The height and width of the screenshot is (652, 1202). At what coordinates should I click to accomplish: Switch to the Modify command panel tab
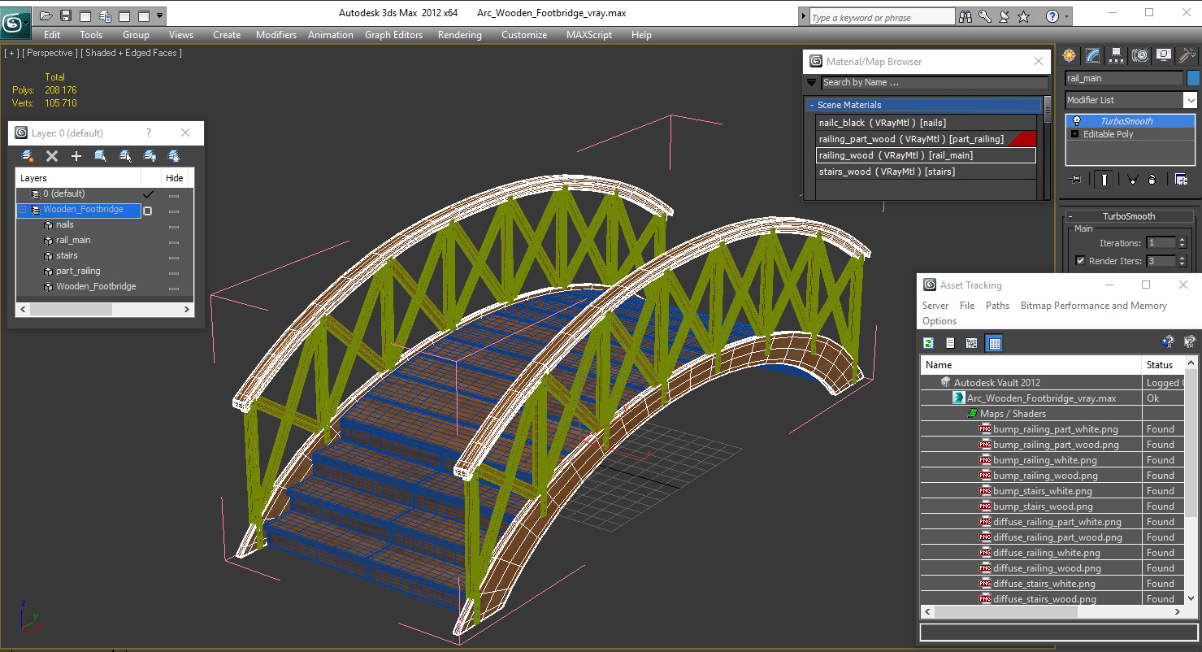(x=1093, y=55)
